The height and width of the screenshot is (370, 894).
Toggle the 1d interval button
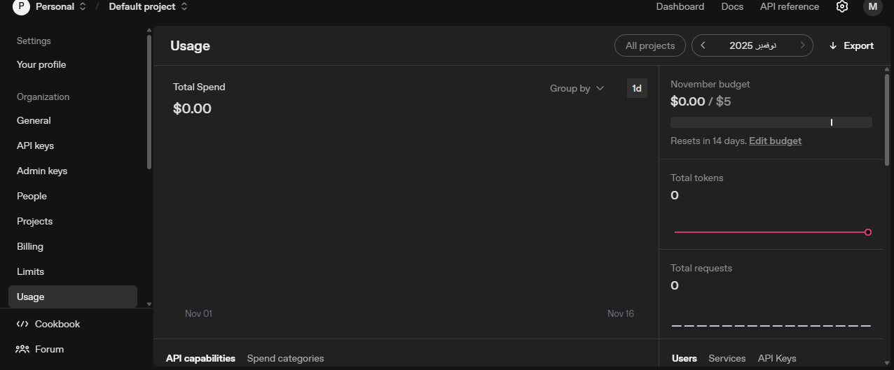(637, 88)
